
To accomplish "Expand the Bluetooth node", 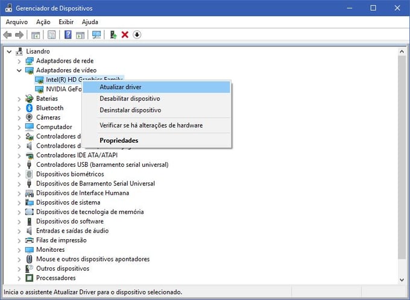I will (19, 108).
